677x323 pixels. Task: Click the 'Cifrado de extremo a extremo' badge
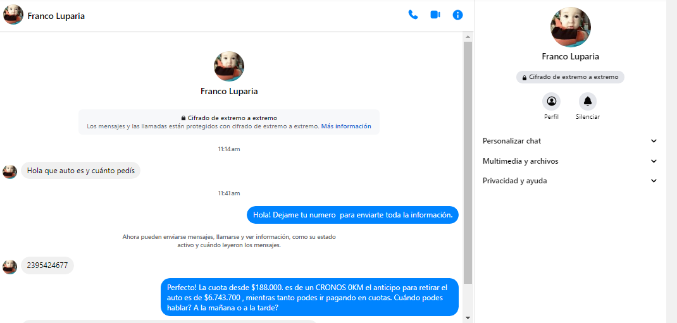point(570,77)
